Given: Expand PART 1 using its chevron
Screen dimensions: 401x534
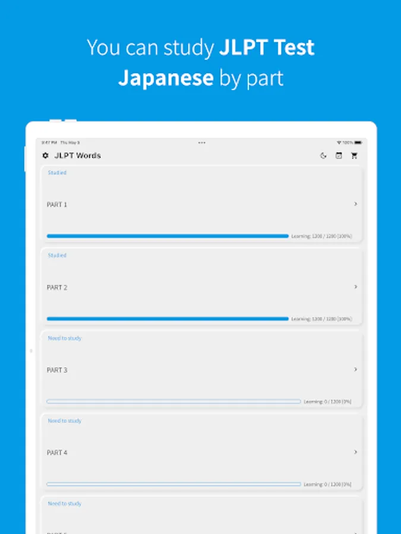Looking at the screenshot, I should click(x=355, y=204).
